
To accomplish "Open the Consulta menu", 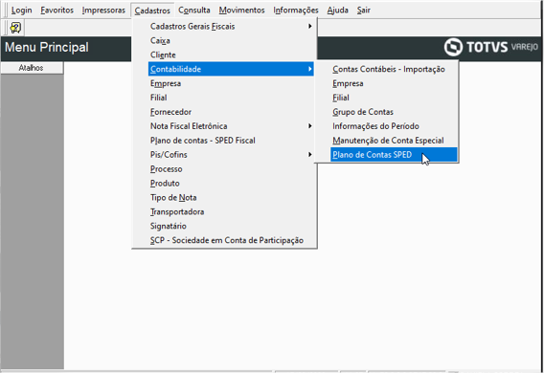I will tap(193, 11).
